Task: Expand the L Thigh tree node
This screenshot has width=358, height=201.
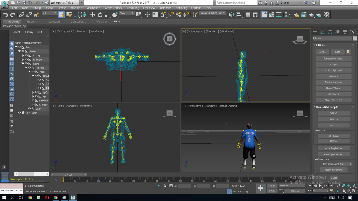Action: [x=23, y=56]
